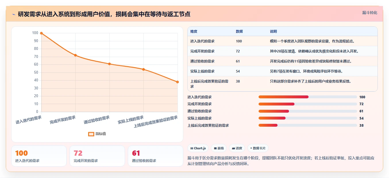Click the progress bar for 上线后完成效果验证的需求
The image size is (389, 178).
[308, 125]
